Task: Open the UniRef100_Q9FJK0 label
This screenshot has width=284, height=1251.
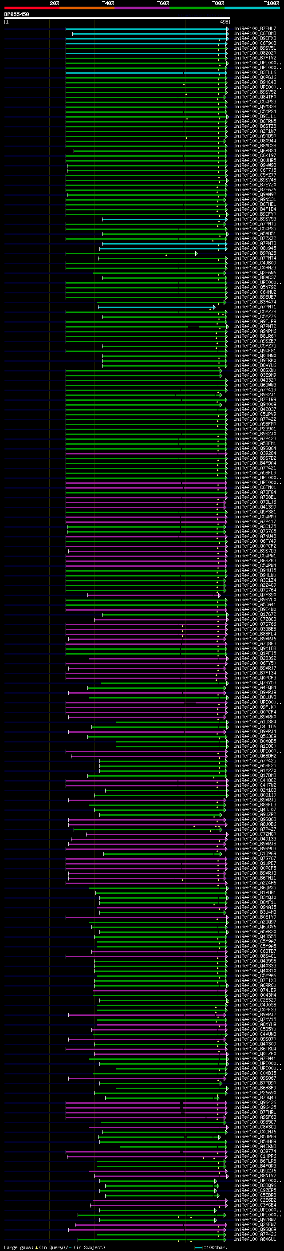Action: tap(254, 707)
